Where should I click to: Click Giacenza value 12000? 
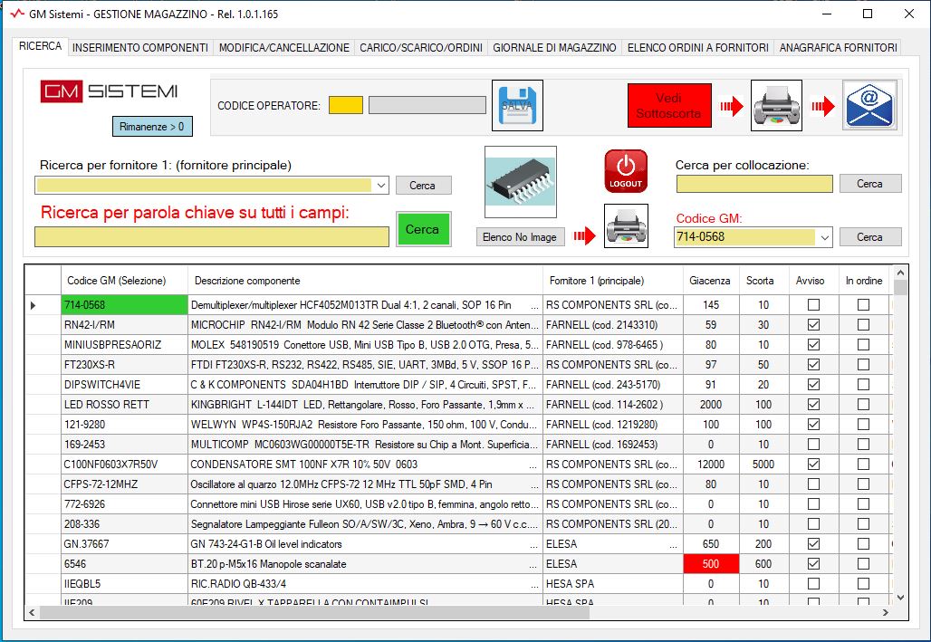click(711, 465)
